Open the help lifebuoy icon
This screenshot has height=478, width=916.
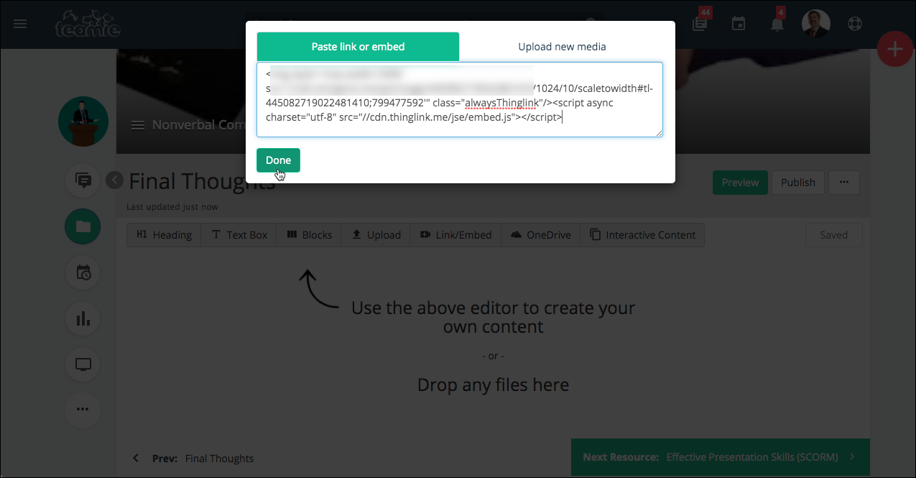[854, 24]
